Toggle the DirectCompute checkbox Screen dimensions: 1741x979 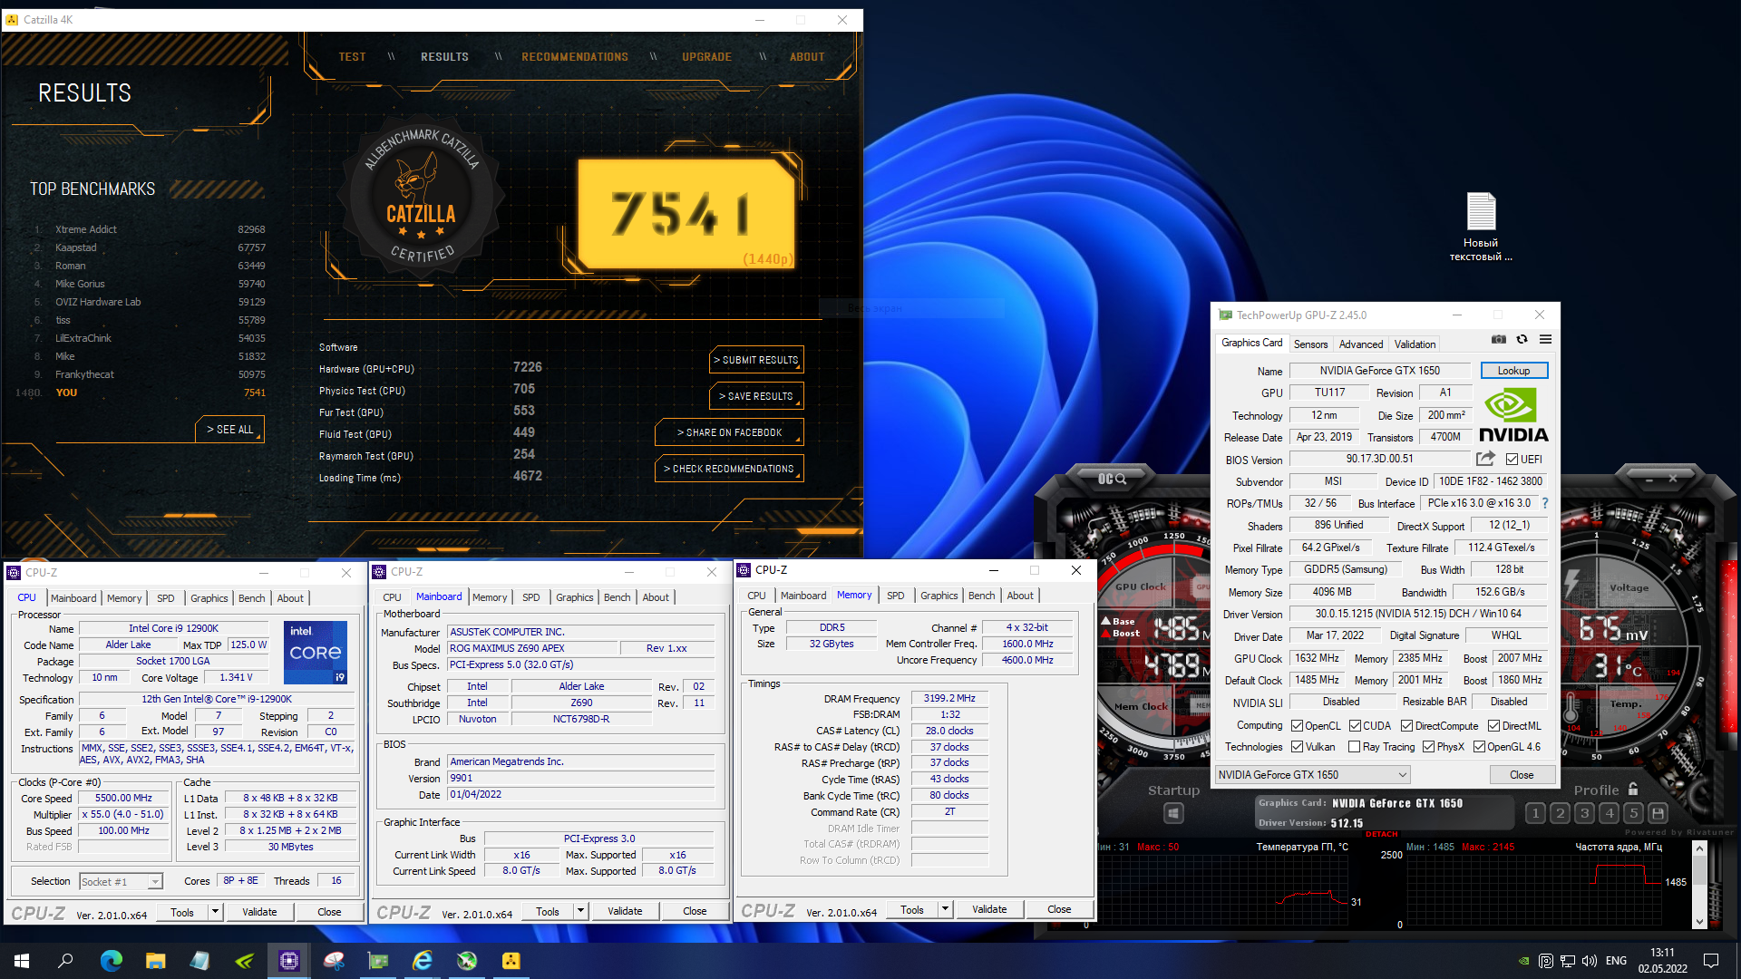[x=1407, y=726]
